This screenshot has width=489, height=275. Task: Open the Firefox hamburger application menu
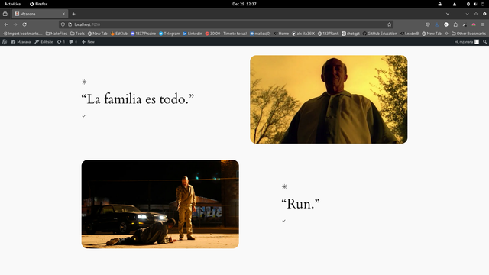pos(483,24)
